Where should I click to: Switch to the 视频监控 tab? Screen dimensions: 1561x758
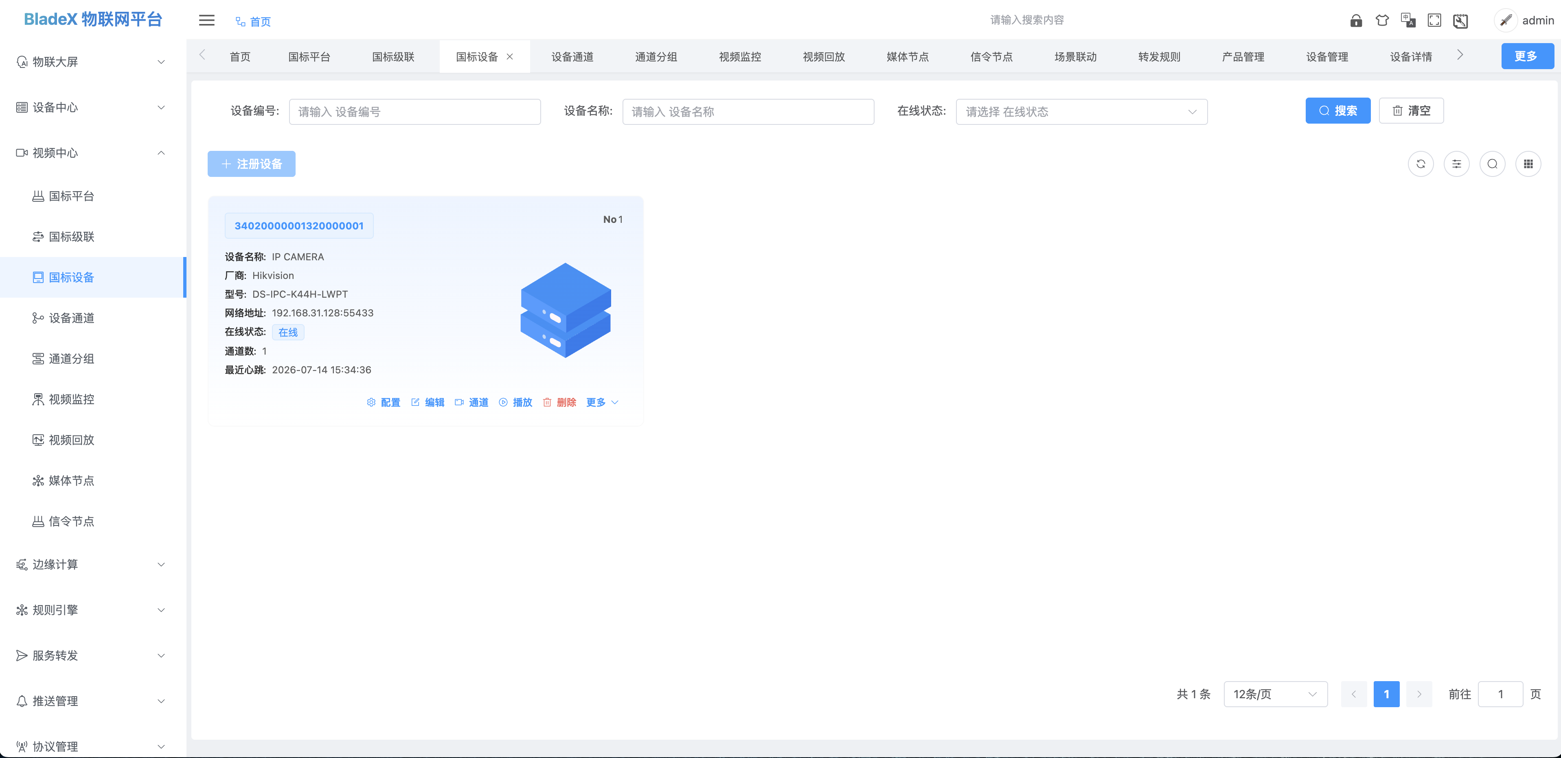(x=740, y=57)
